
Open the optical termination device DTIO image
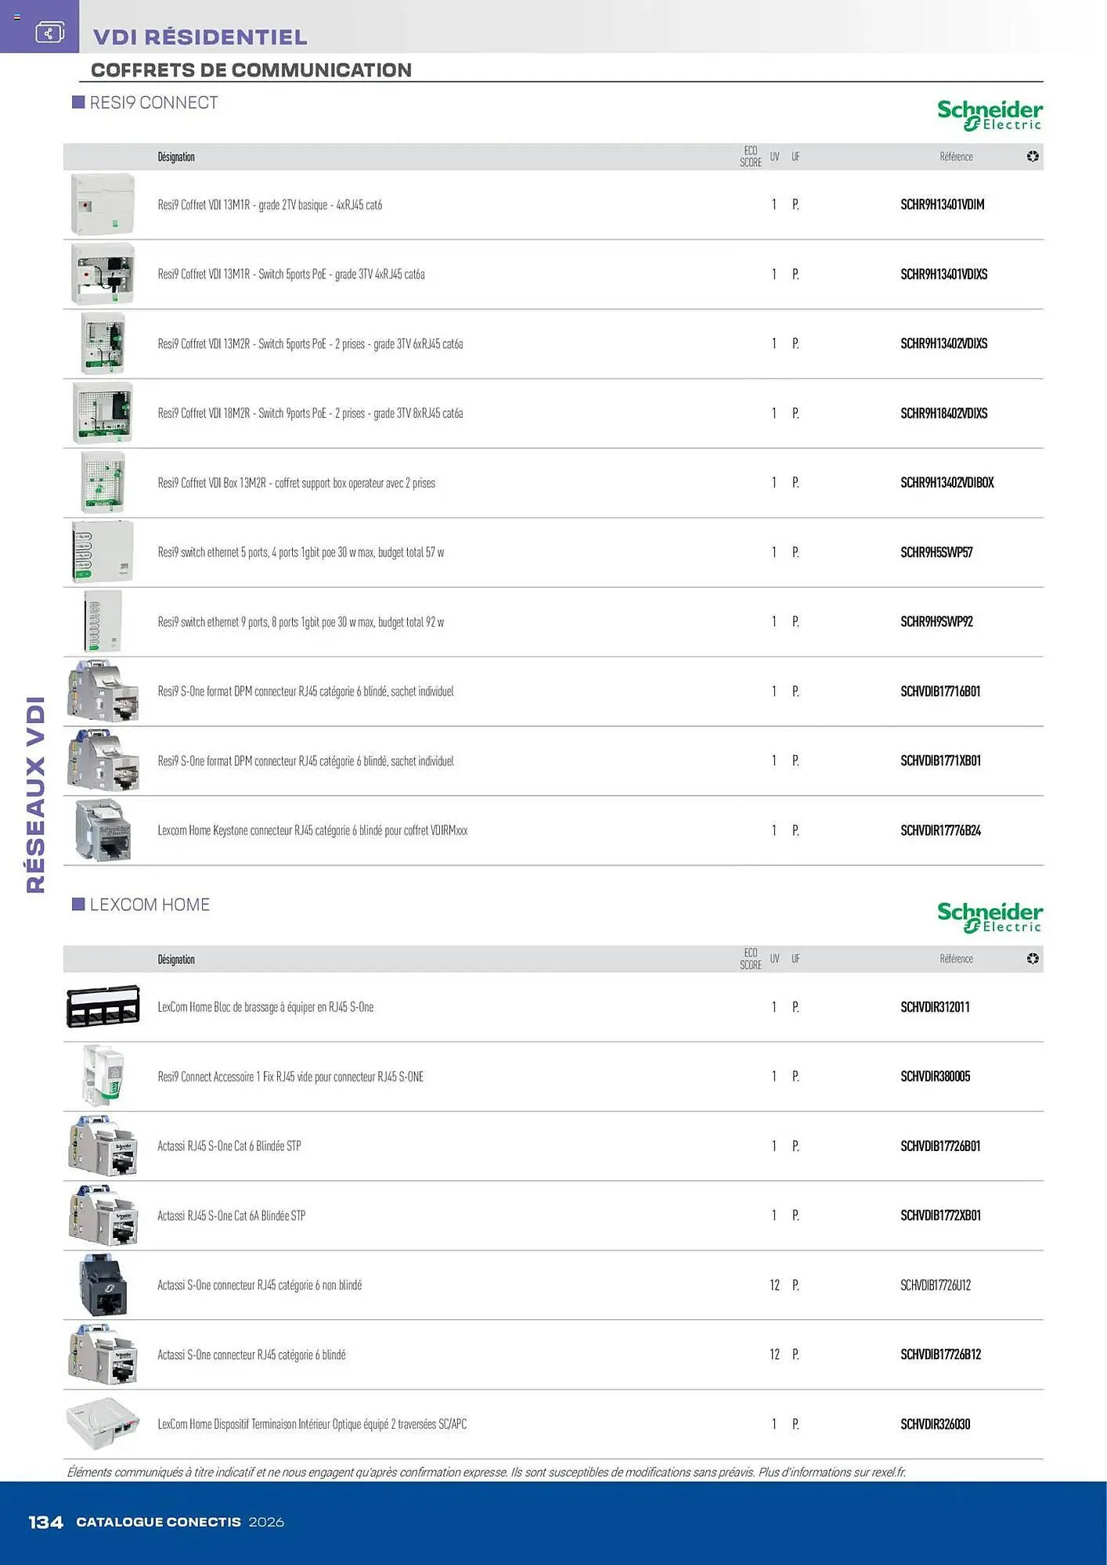pyautogui.click(x=103, y=1424)
